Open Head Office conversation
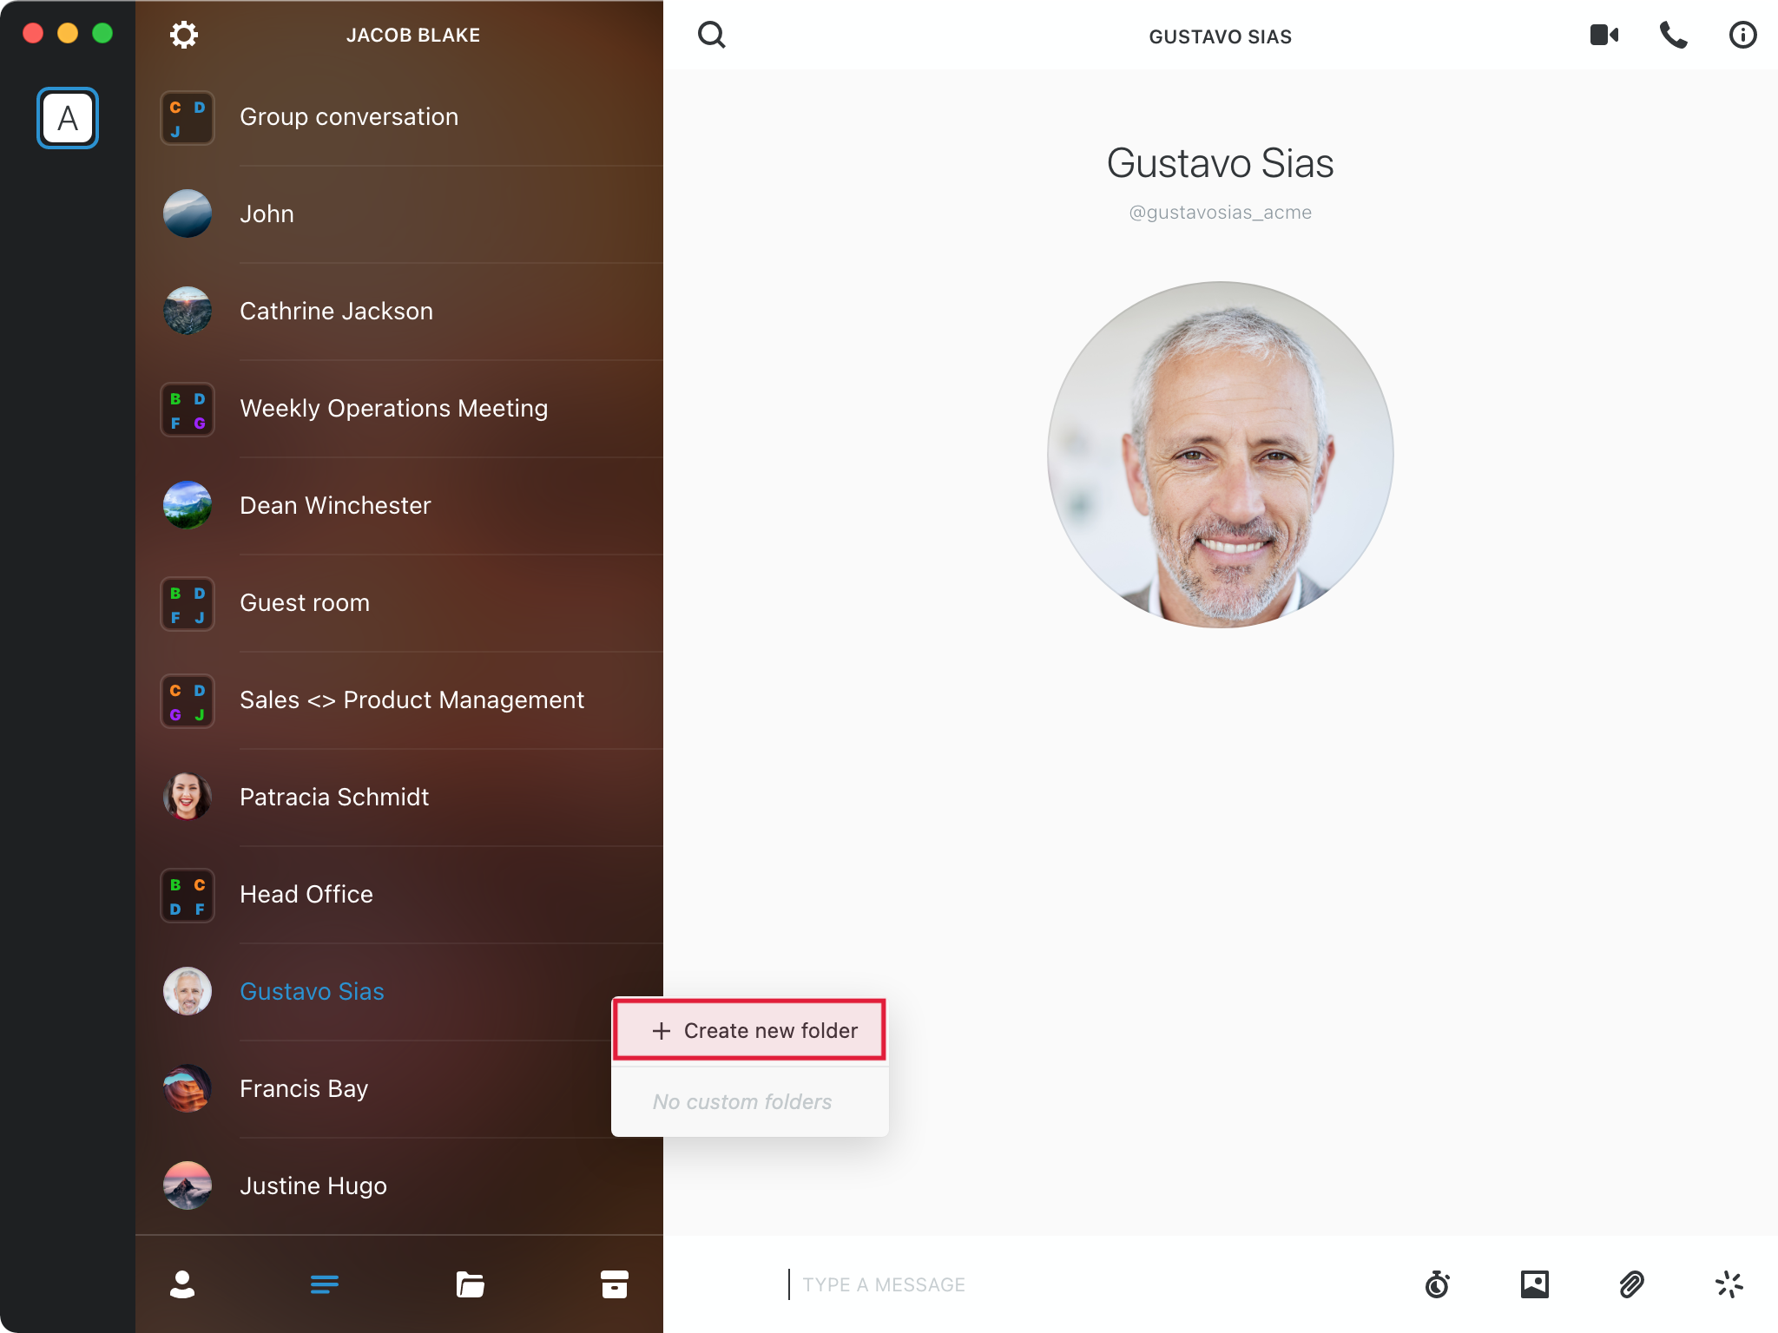 click(399, 895)
